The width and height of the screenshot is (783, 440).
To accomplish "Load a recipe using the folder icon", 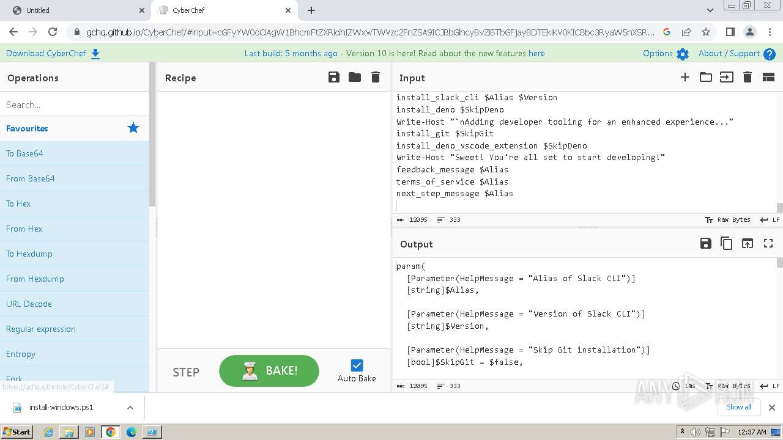I will 355,77.
